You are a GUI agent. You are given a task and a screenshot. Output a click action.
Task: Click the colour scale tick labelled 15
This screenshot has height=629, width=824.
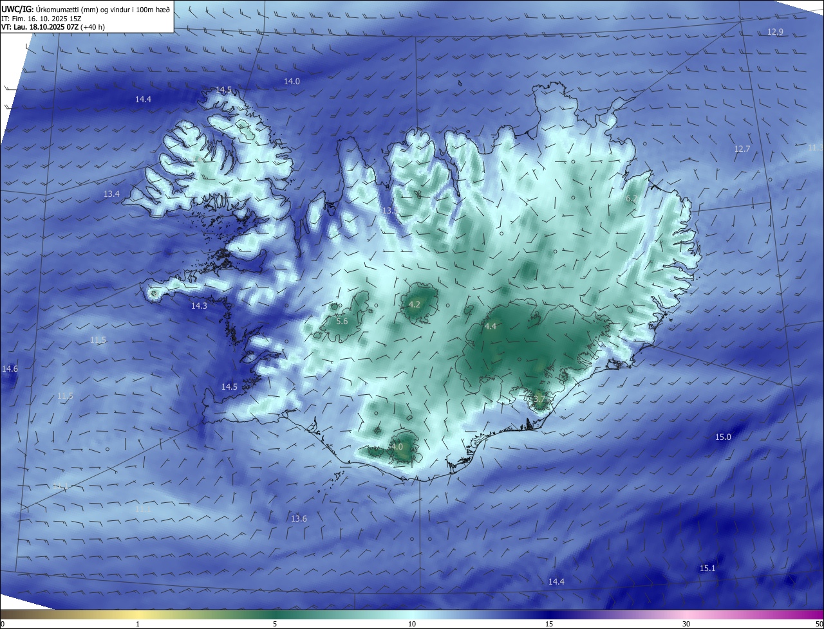[x=549, y=624]
